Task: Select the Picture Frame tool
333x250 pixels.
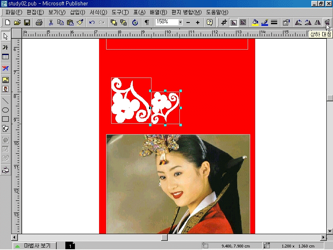Action: (5, 80)
